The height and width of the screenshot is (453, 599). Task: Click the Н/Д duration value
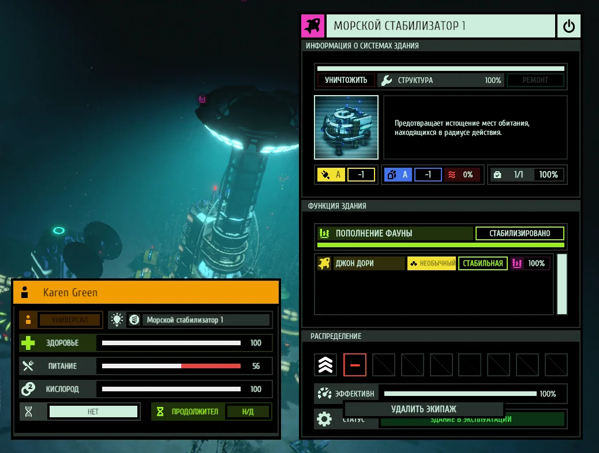tap(248, 412)
